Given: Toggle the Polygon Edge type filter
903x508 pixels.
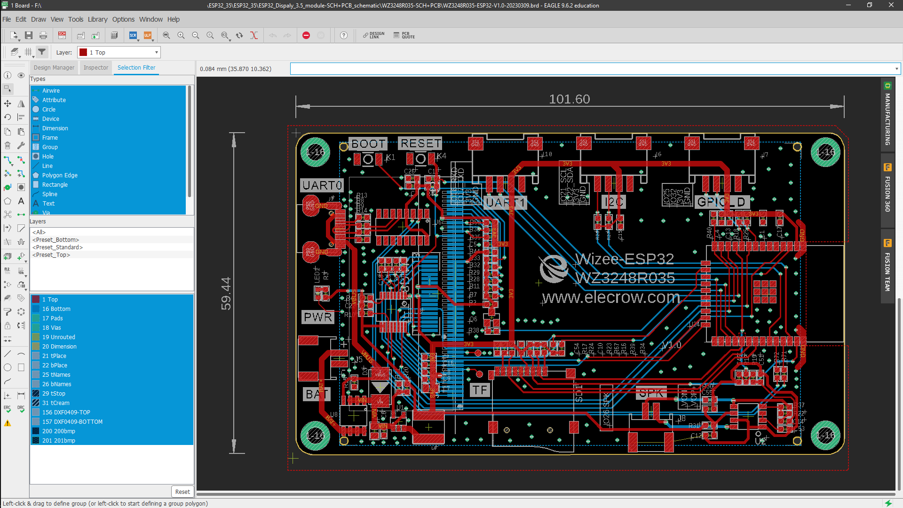Looking at the screenshot, I should click(108, 175).
